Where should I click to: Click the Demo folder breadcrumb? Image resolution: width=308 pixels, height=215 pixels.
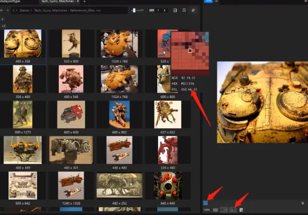pyautogui.click(x=24, y=10)
